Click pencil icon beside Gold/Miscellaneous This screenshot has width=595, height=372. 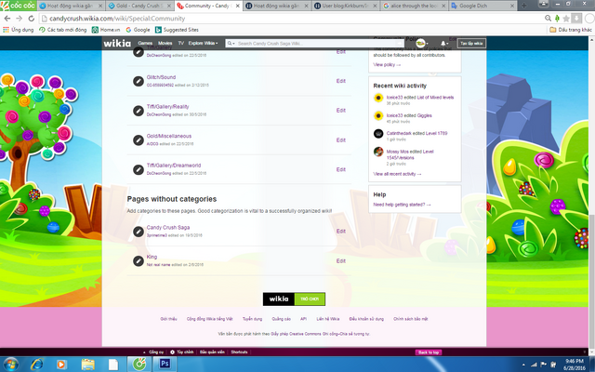(139, 140)
